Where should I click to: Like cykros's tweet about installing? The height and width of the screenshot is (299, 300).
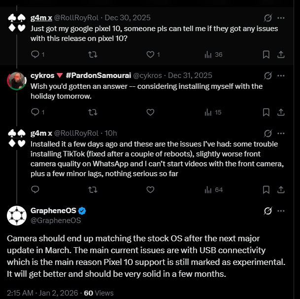coord(150,112)
